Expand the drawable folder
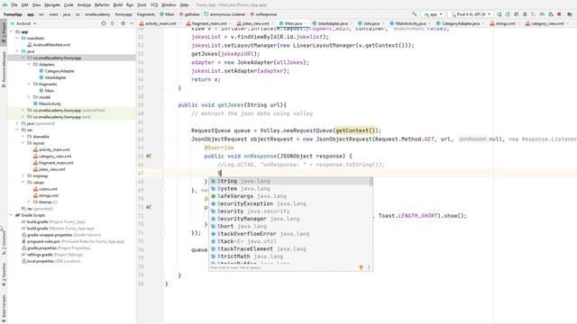Viewport: 577px width, 324px height. 23,136
